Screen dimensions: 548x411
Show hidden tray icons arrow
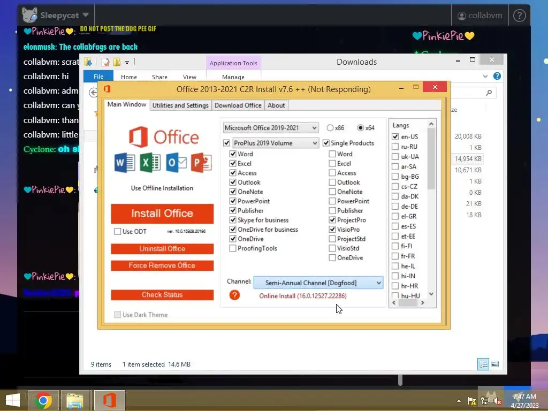[x=459, y=401]
